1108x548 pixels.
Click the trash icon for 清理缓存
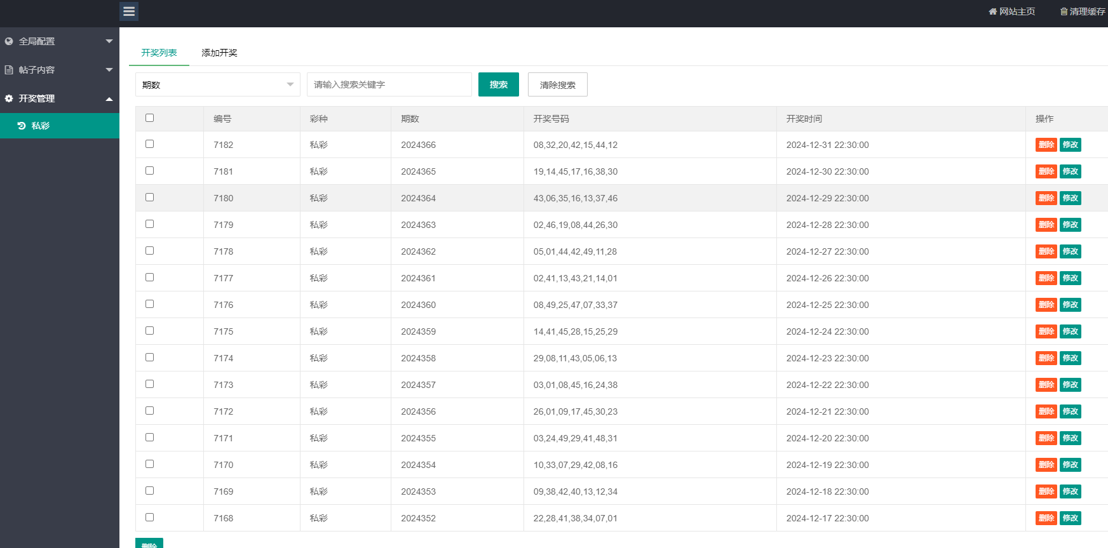(x=1064, y=11)
